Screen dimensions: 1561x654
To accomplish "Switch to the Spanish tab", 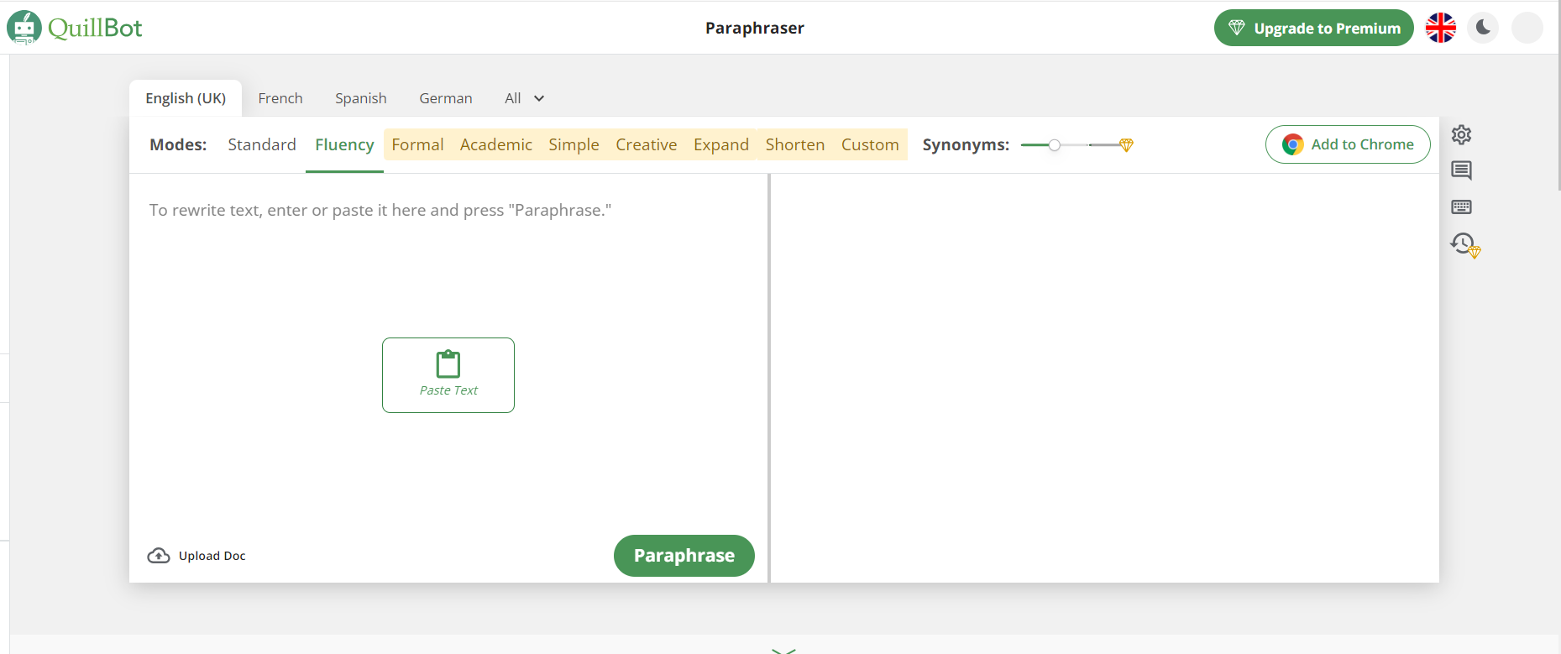I will 361,98.
